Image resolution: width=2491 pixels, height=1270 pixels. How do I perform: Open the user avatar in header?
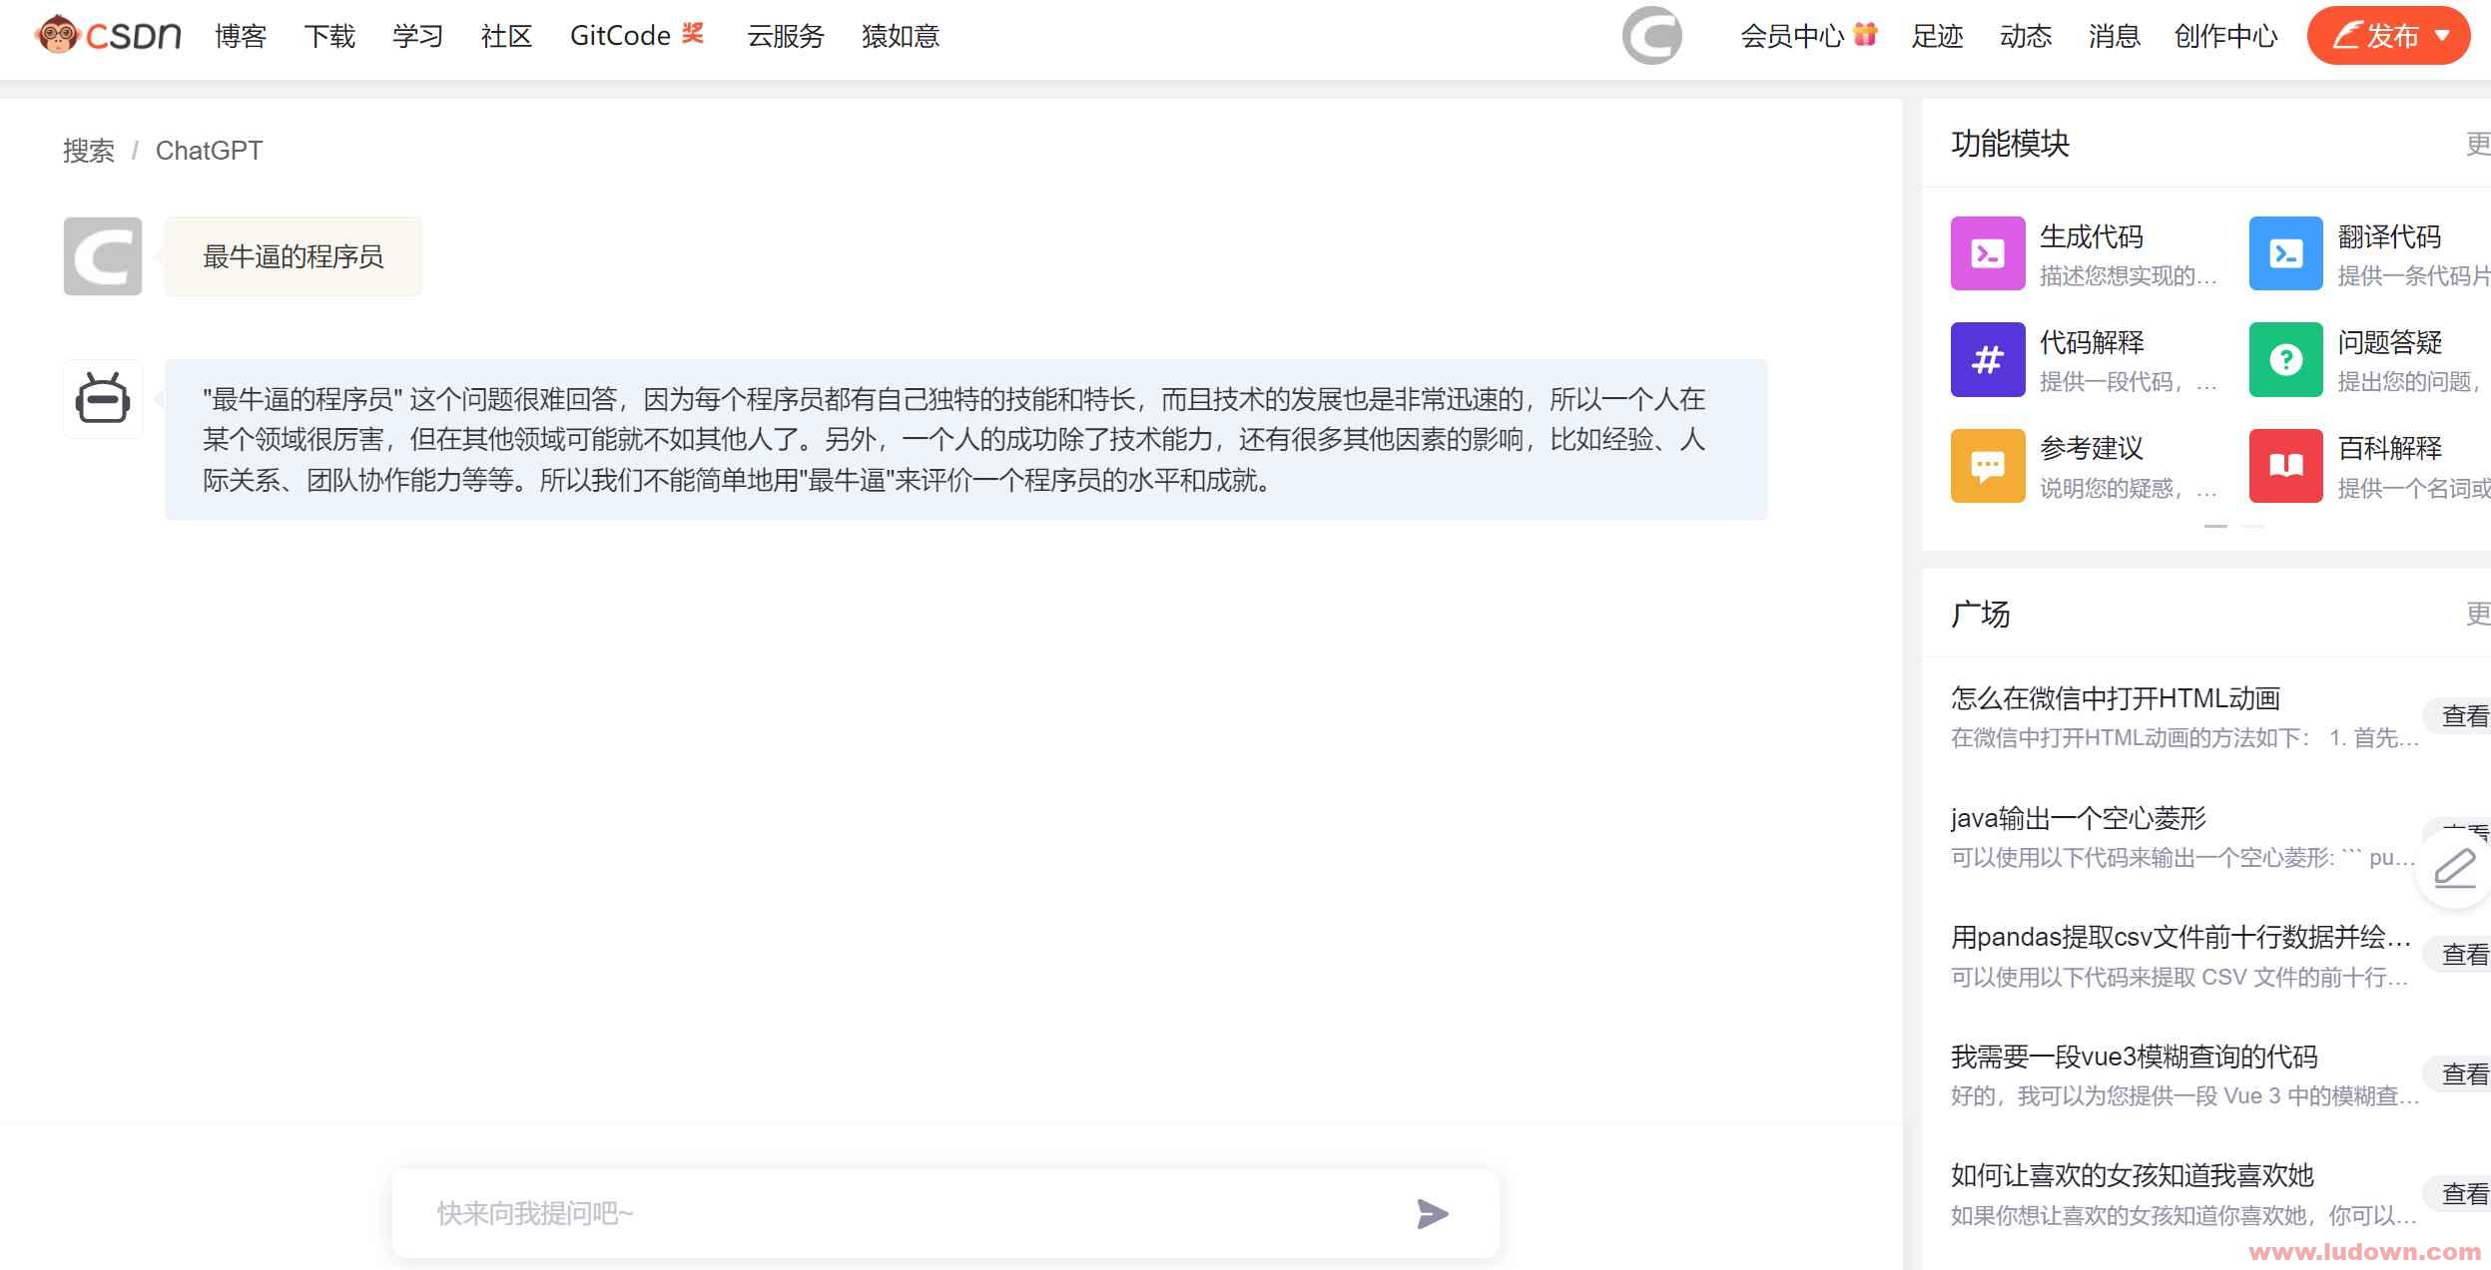(1652, 36)
